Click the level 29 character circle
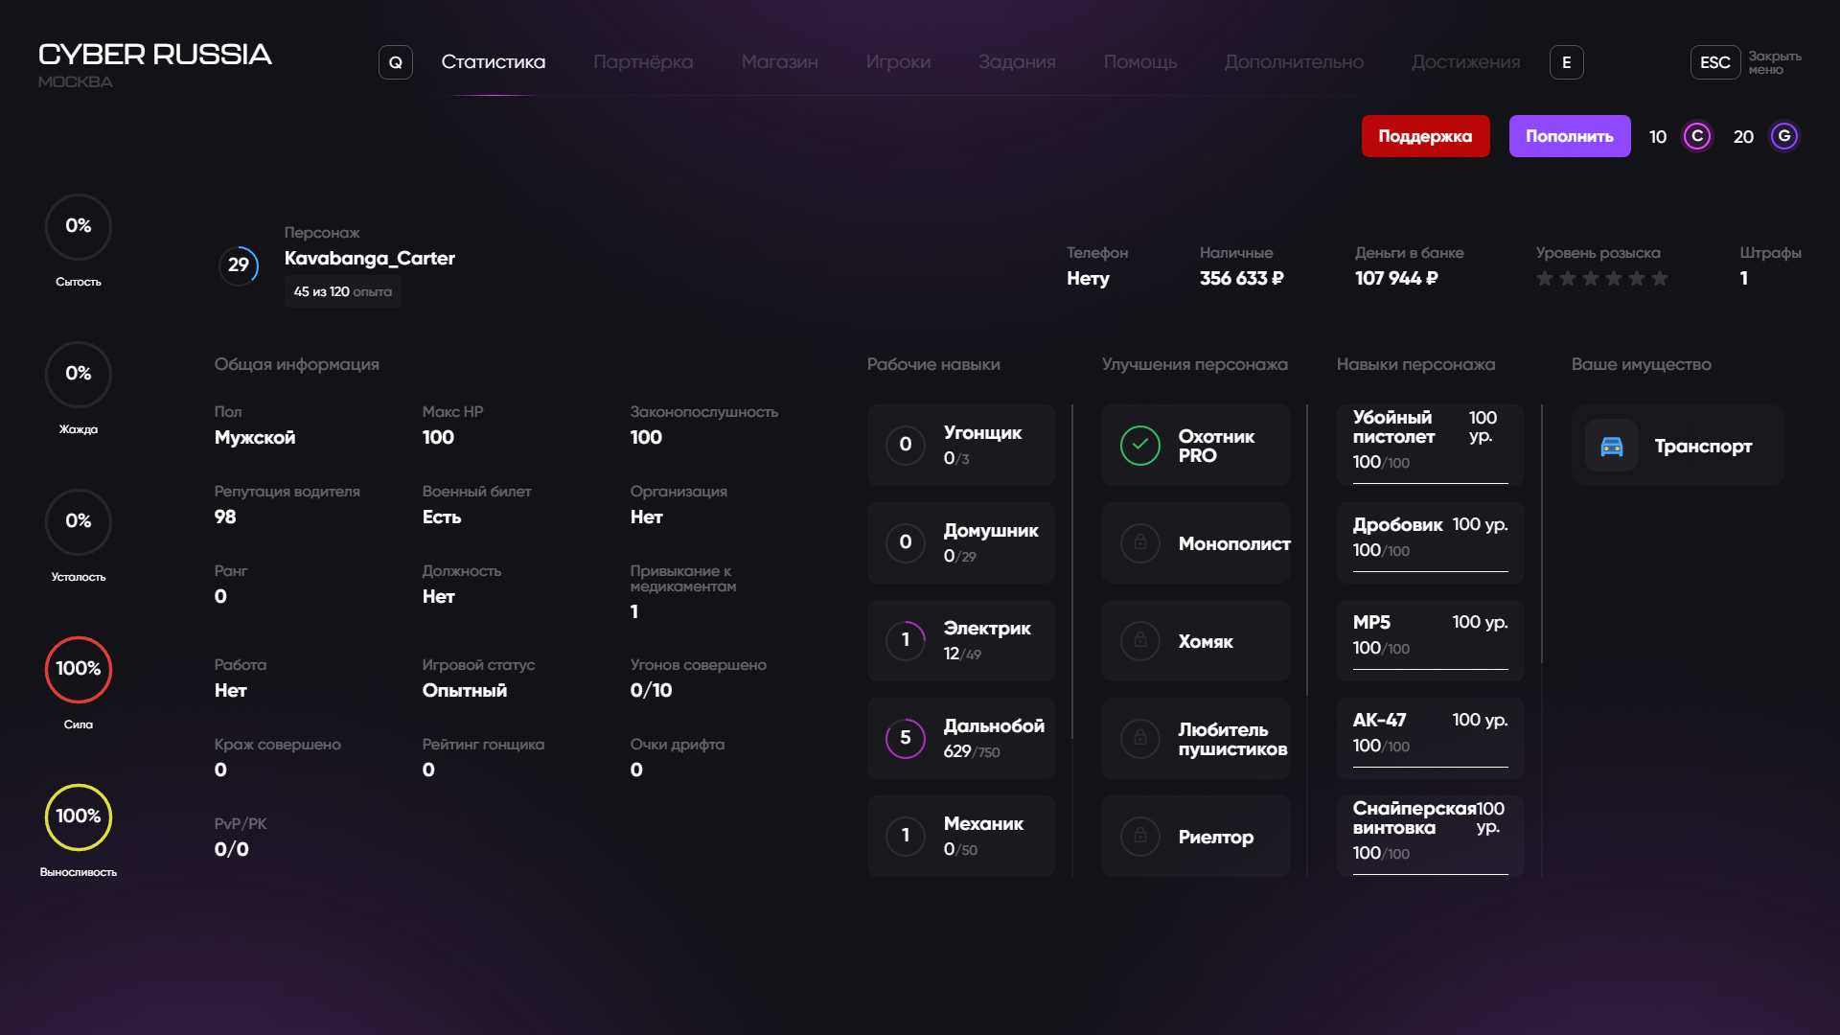This screenshot has height=1035, width=1840. point(239,265)
